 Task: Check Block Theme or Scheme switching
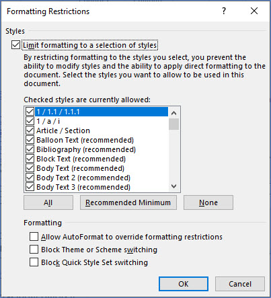tap(34, 250)
